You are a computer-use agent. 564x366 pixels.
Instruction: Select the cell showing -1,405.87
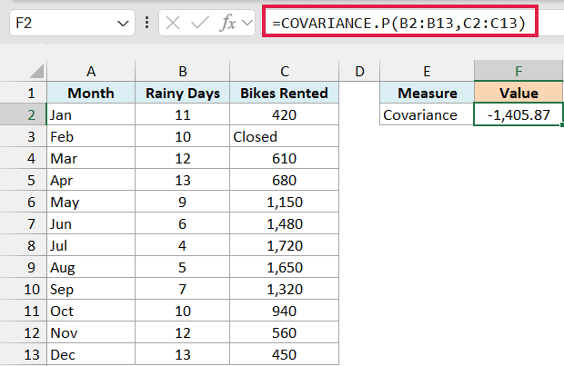519,115
